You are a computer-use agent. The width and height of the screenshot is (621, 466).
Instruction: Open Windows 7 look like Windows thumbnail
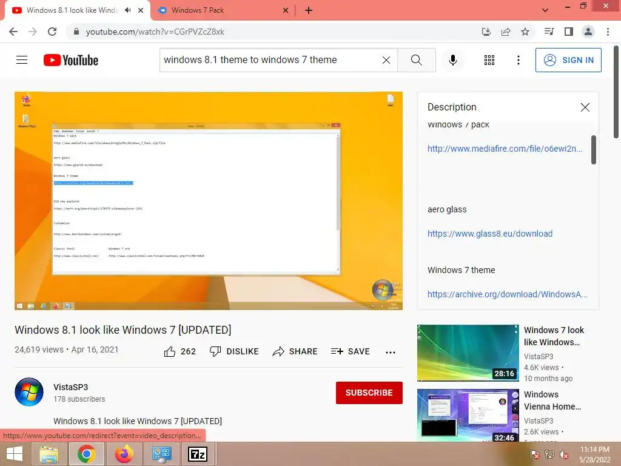tap(468, 353)
